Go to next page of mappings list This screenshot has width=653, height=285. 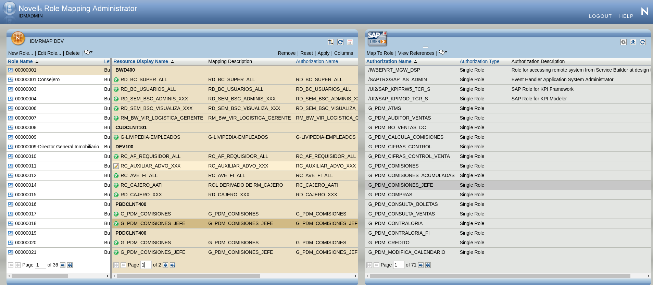click(165, 265)
